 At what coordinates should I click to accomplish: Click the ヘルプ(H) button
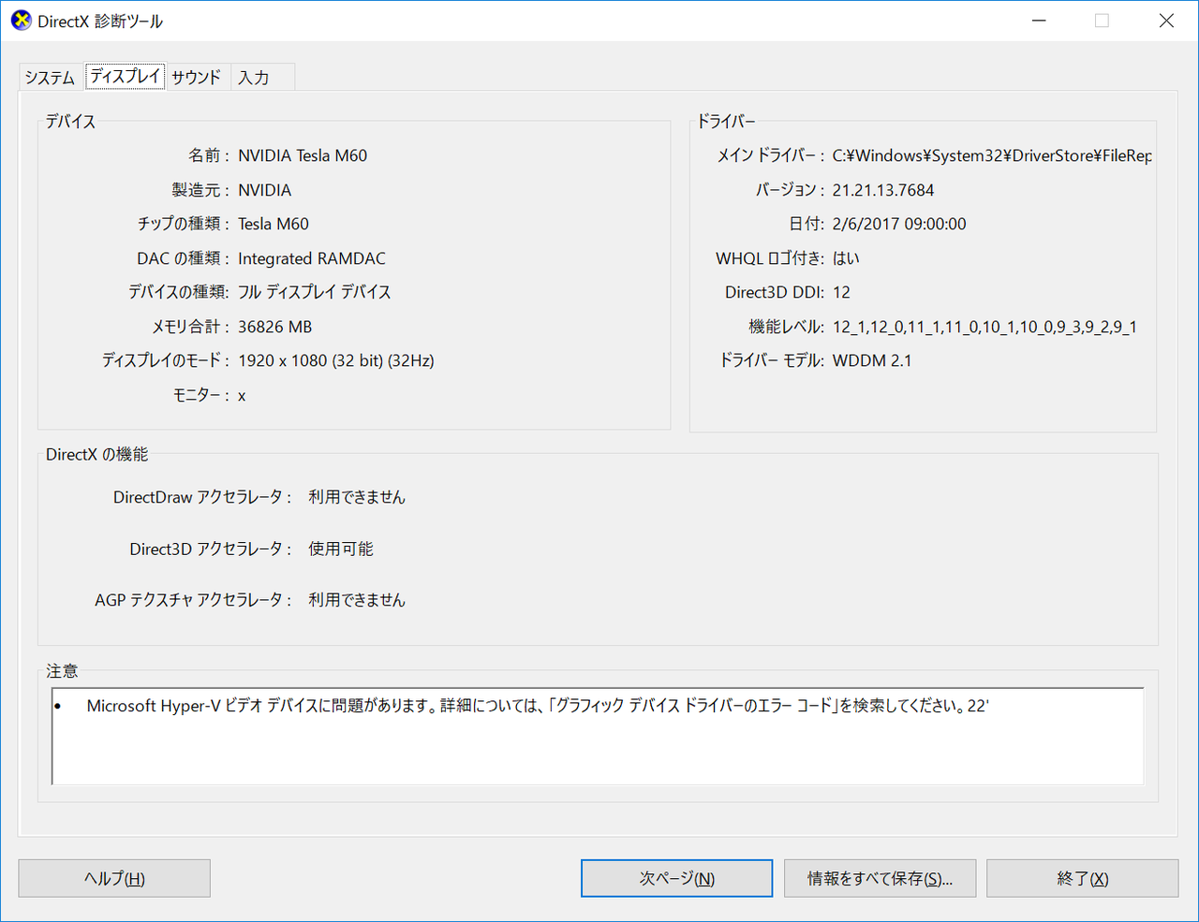[114, 878]
